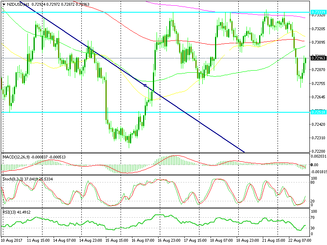Click the 11 Aug 15:00 time label
The width and height of the screenshot is (327, 245).
(38, 241)
